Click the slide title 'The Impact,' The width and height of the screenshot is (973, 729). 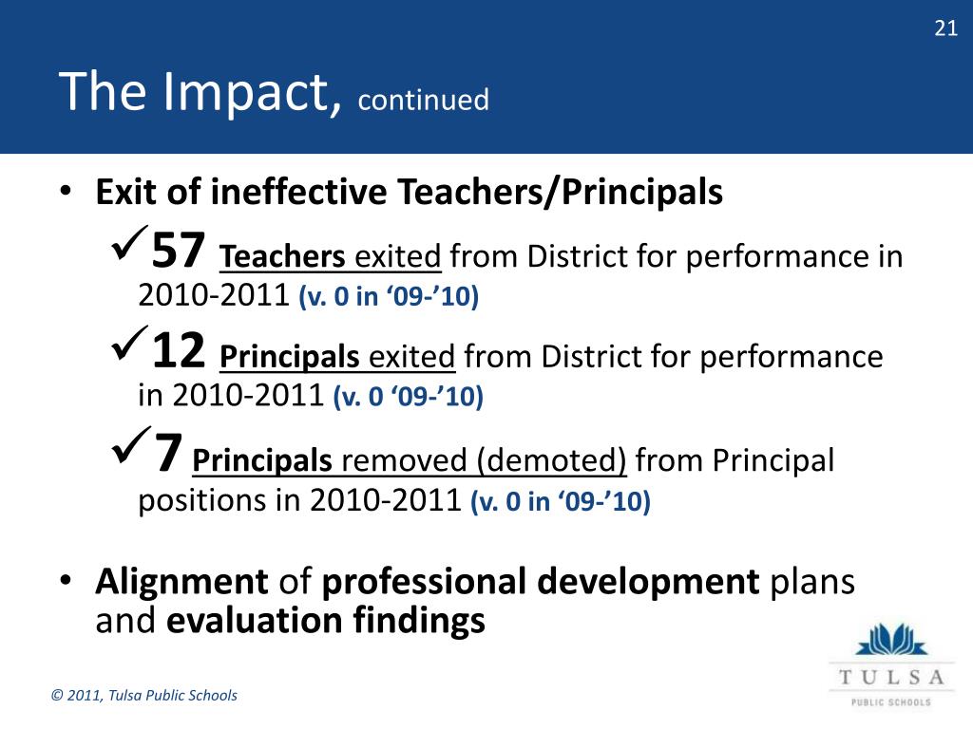click(x=200, y=92)
